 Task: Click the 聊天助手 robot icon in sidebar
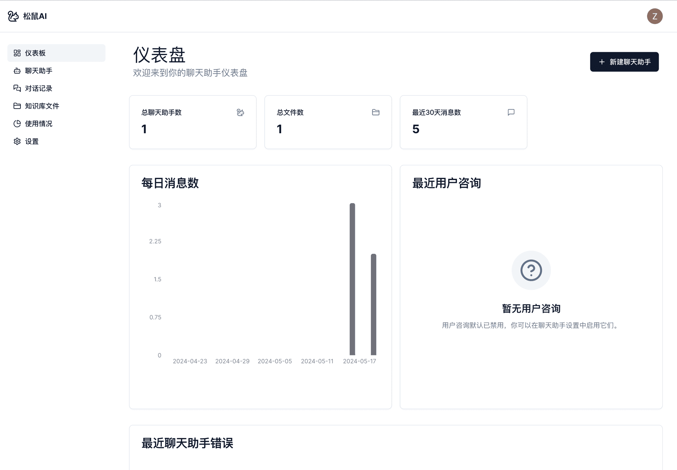pos(17,71)
